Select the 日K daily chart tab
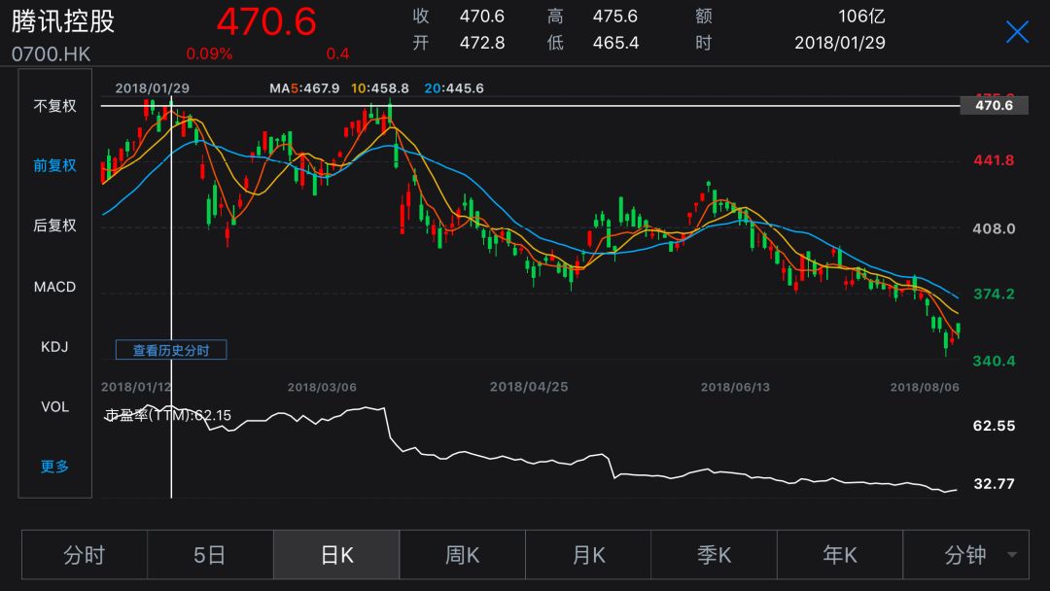This screenshot has width=1050, height=591. point(336,555)
